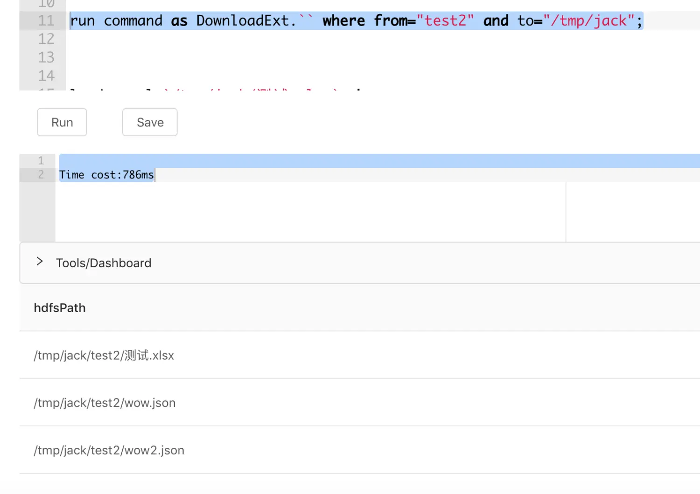Click line number 13 in editor gutter
Viewport: 700px width, 494px height.
pyautogui.click(x=46, y=57)
